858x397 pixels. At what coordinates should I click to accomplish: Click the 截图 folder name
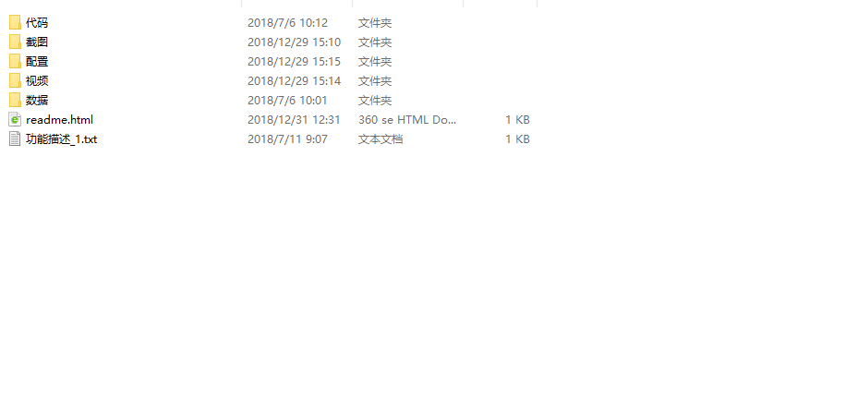[37, 42]
